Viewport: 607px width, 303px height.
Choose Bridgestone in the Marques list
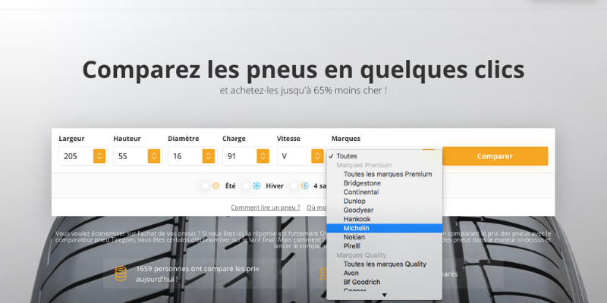pos(362,183)
